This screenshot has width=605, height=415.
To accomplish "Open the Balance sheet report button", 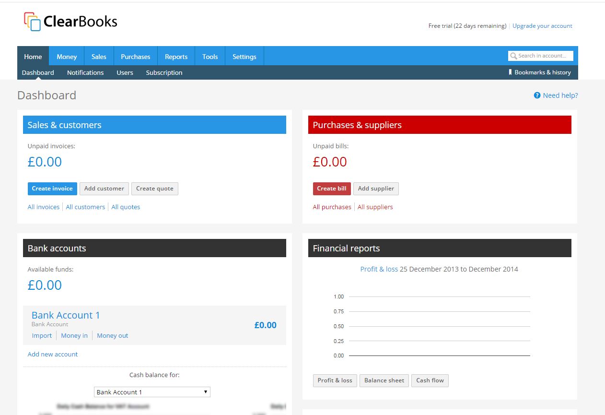I will (x=384, y=380).
